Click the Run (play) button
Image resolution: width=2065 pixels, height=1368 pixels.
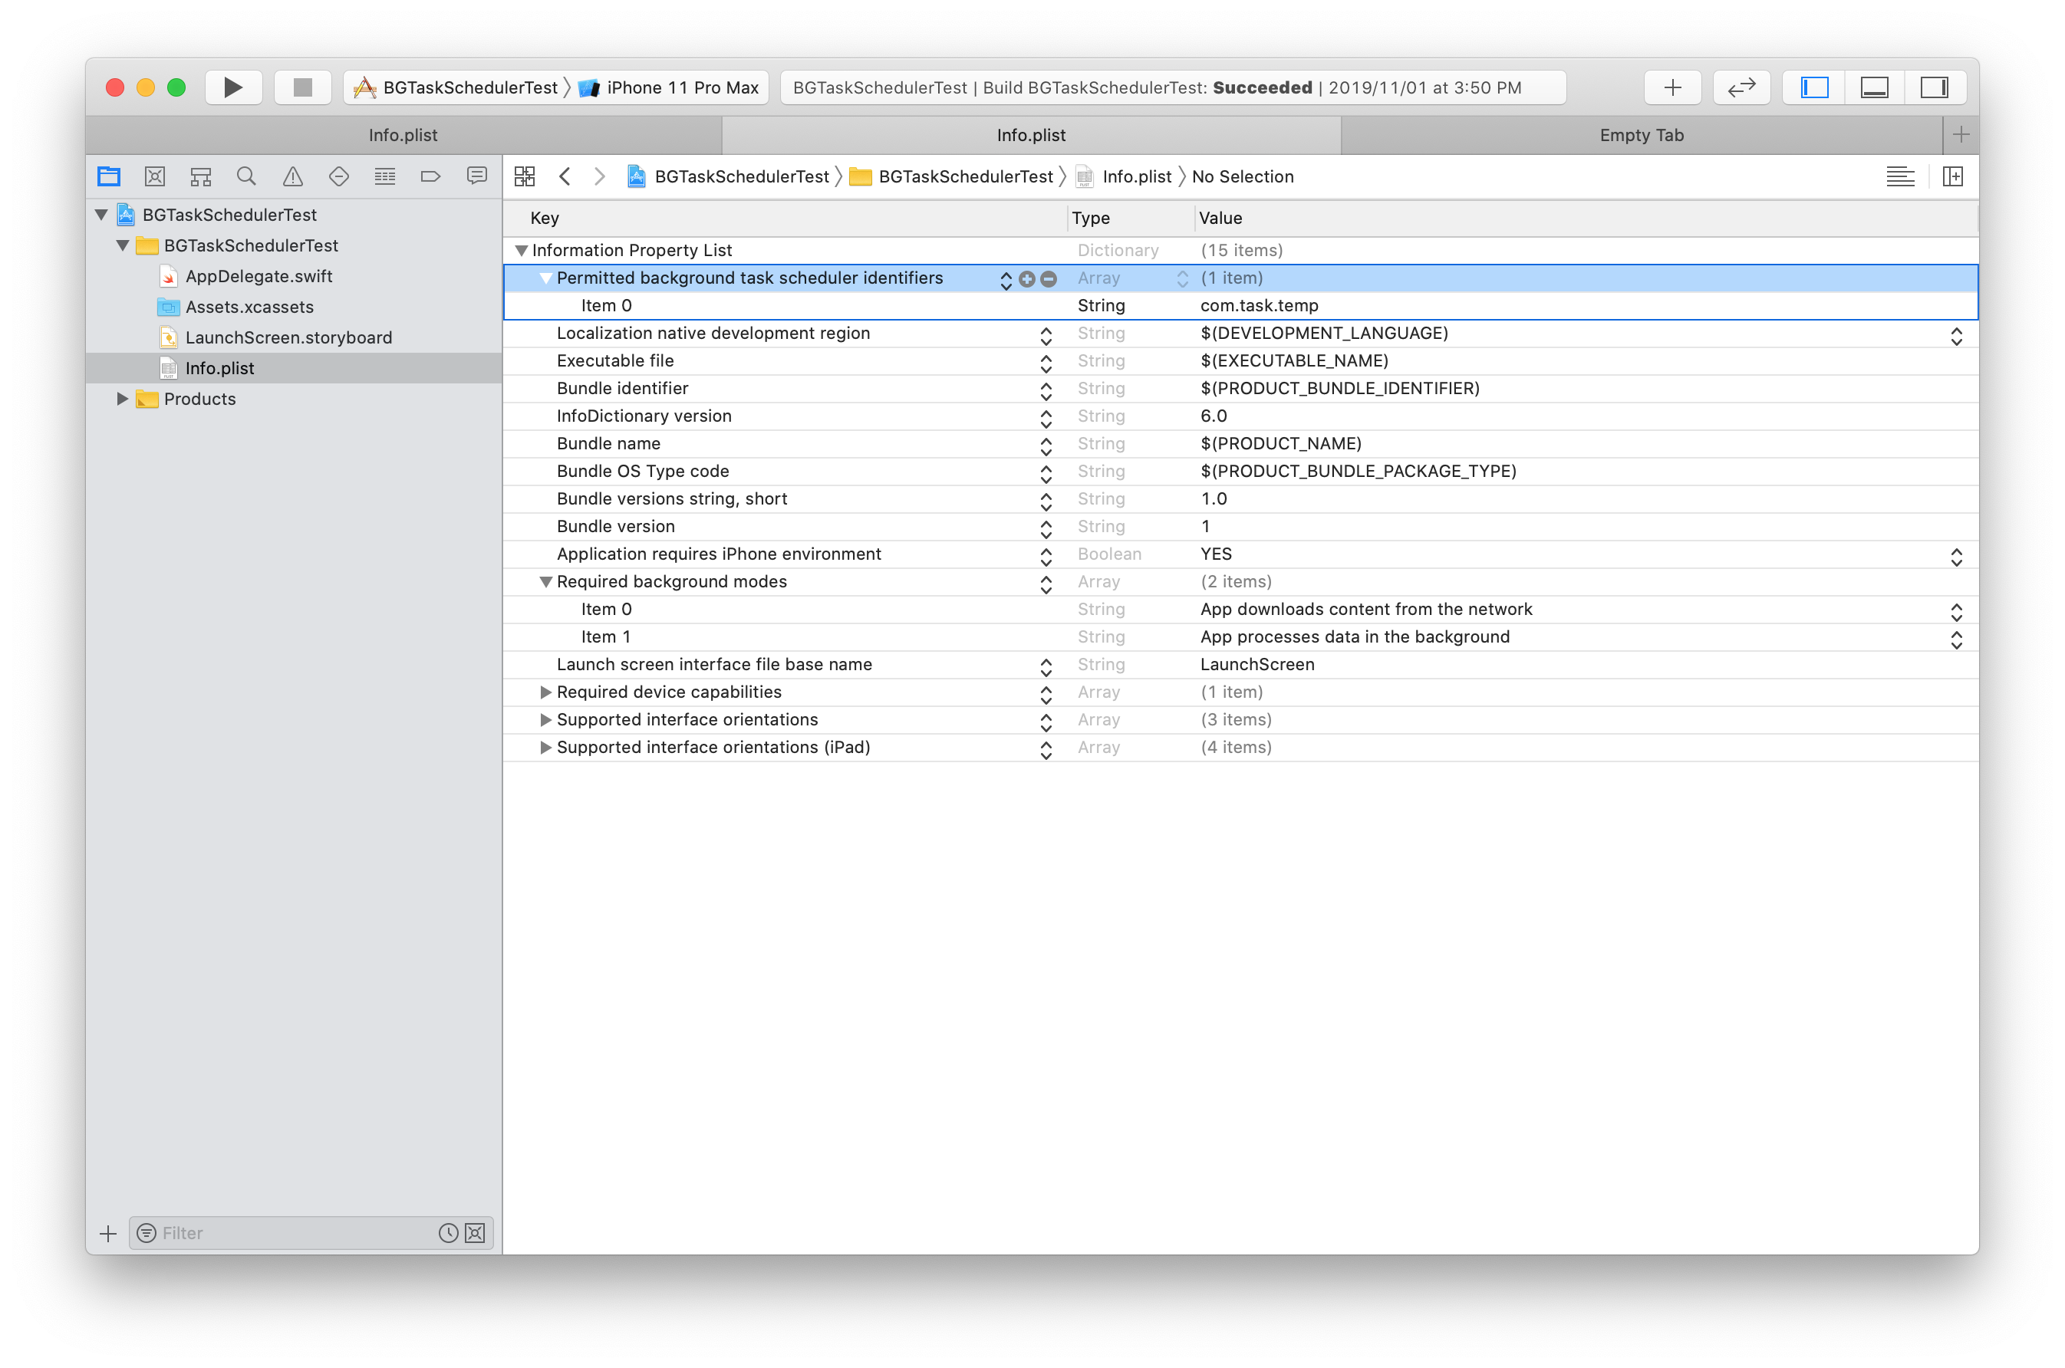tap(233, 87)
